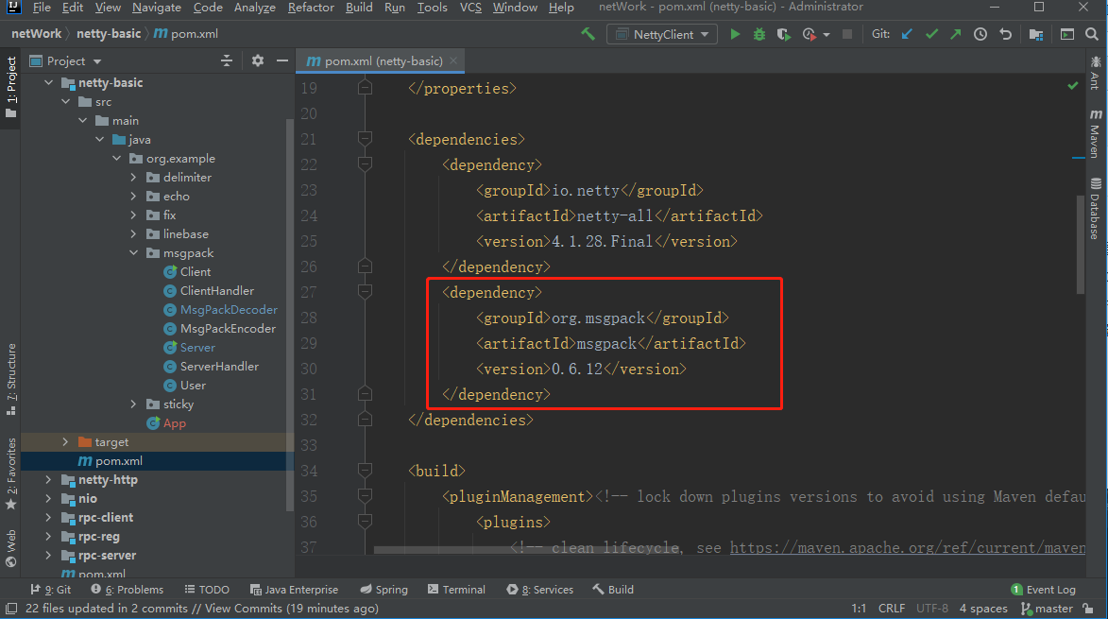Open the Event Log
This screenshot has width=1108, height=619.
1044,590
